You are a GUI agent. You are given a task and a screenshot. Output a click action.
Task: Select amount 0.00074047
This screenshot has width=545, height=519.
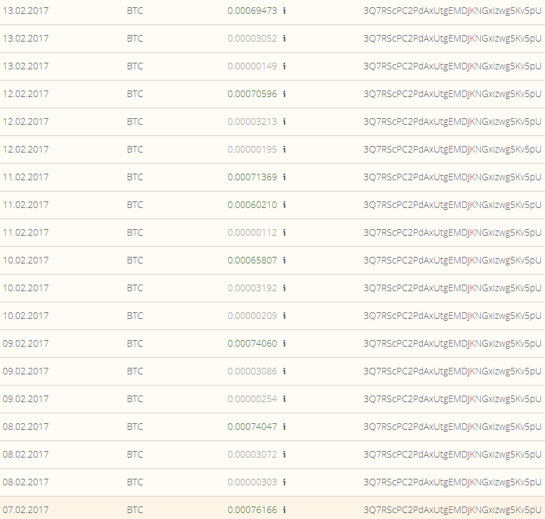point(252,427)
